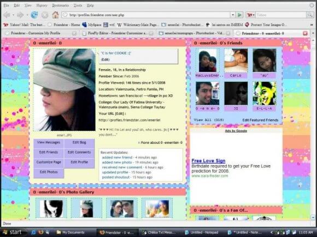Open the Tools menu
This screenshot has width=317, height=237.
click(78, 5)
